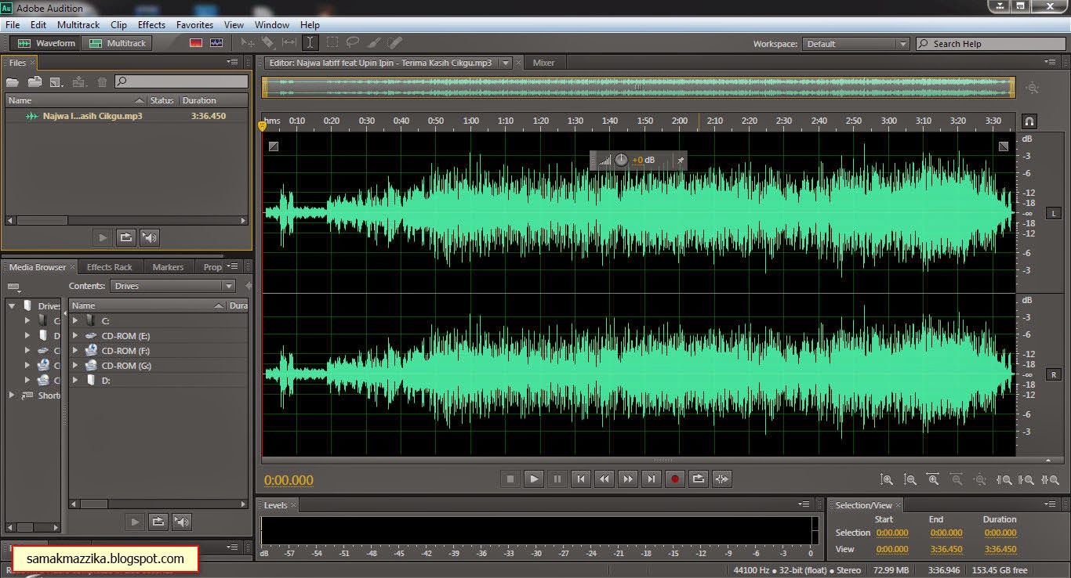Screen dimensions: 1071x578
Task: Toggle Loop Playback in transport
Action: click(x=699, y=479)
